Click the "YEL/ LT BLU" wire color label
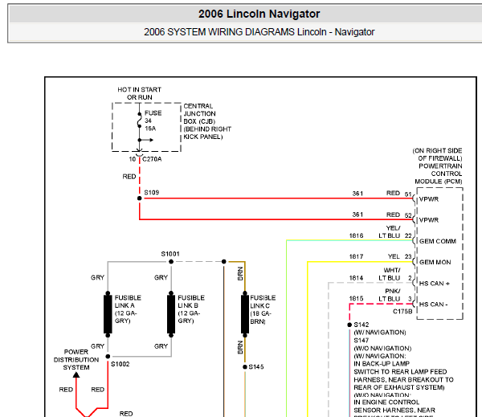Image resolution: width=482 pixels, height=417 pixels. coord(390,232)
